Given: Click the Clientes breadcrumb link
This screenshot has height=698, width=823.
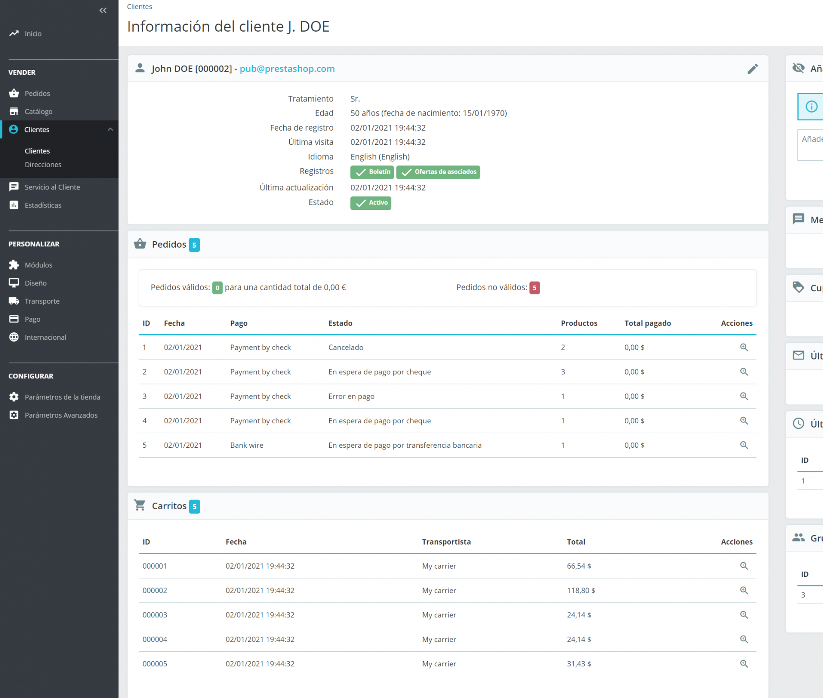Looking at the screenshot, I should pyautogui.click(x=139, y=6).
